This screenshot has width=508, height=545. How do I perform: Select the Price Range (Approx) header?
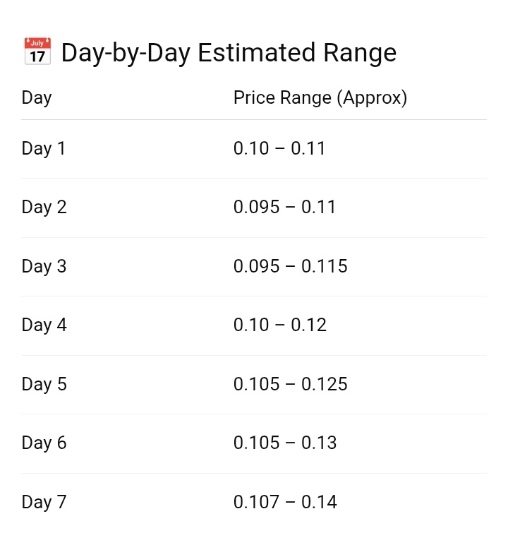(x=320, y=97)
